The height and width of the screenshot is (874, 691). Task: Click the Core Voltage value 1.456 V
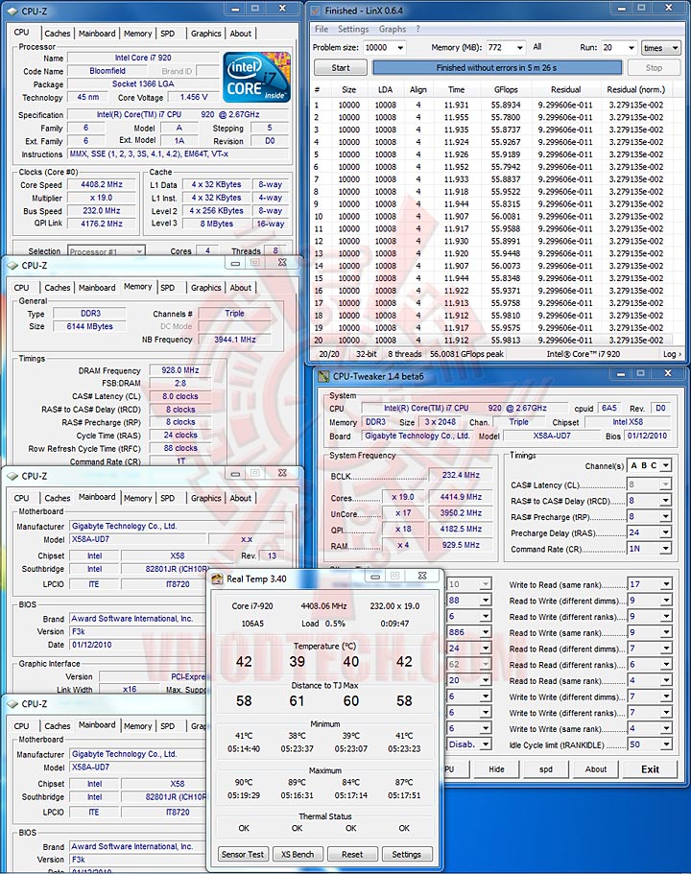coord(194,97)
